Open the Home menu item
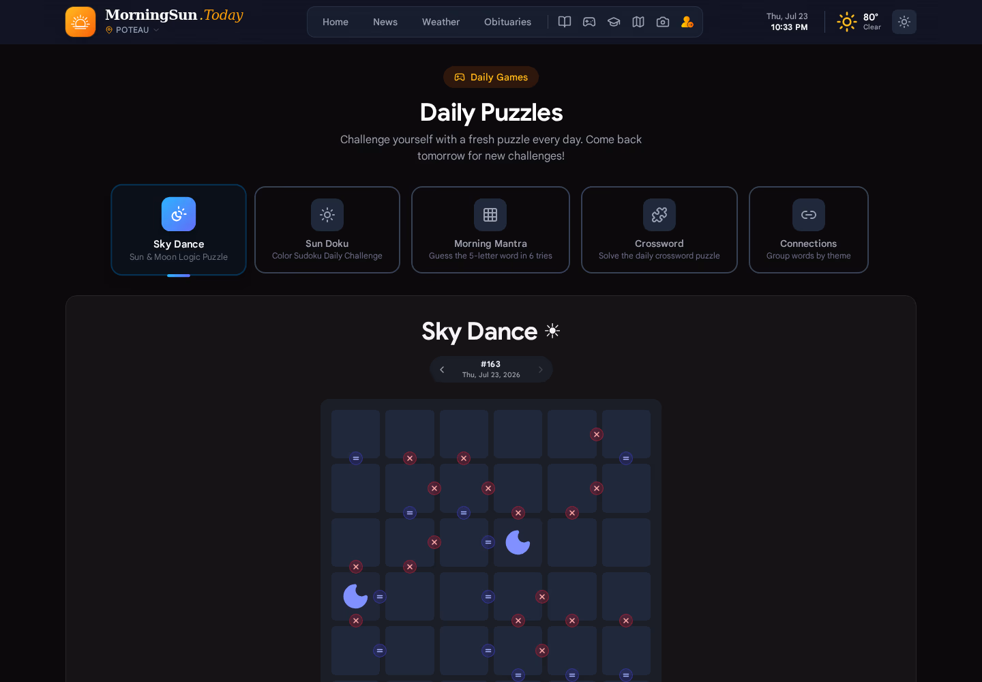The width and height of the screenshot is (982, 682). point(336,22)
